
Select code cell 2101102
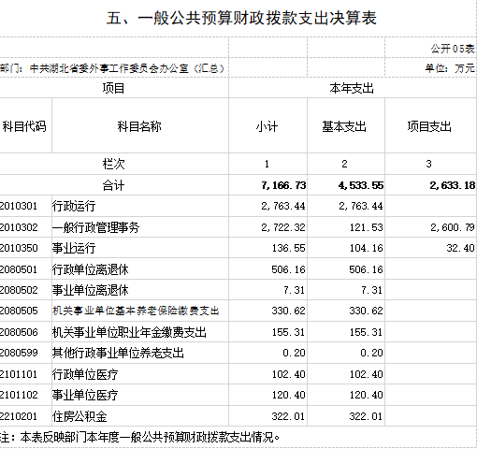point(25,395)
